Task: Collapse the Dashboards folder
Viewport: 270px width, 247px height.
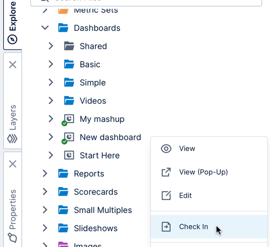Action: tap(45, 28)
